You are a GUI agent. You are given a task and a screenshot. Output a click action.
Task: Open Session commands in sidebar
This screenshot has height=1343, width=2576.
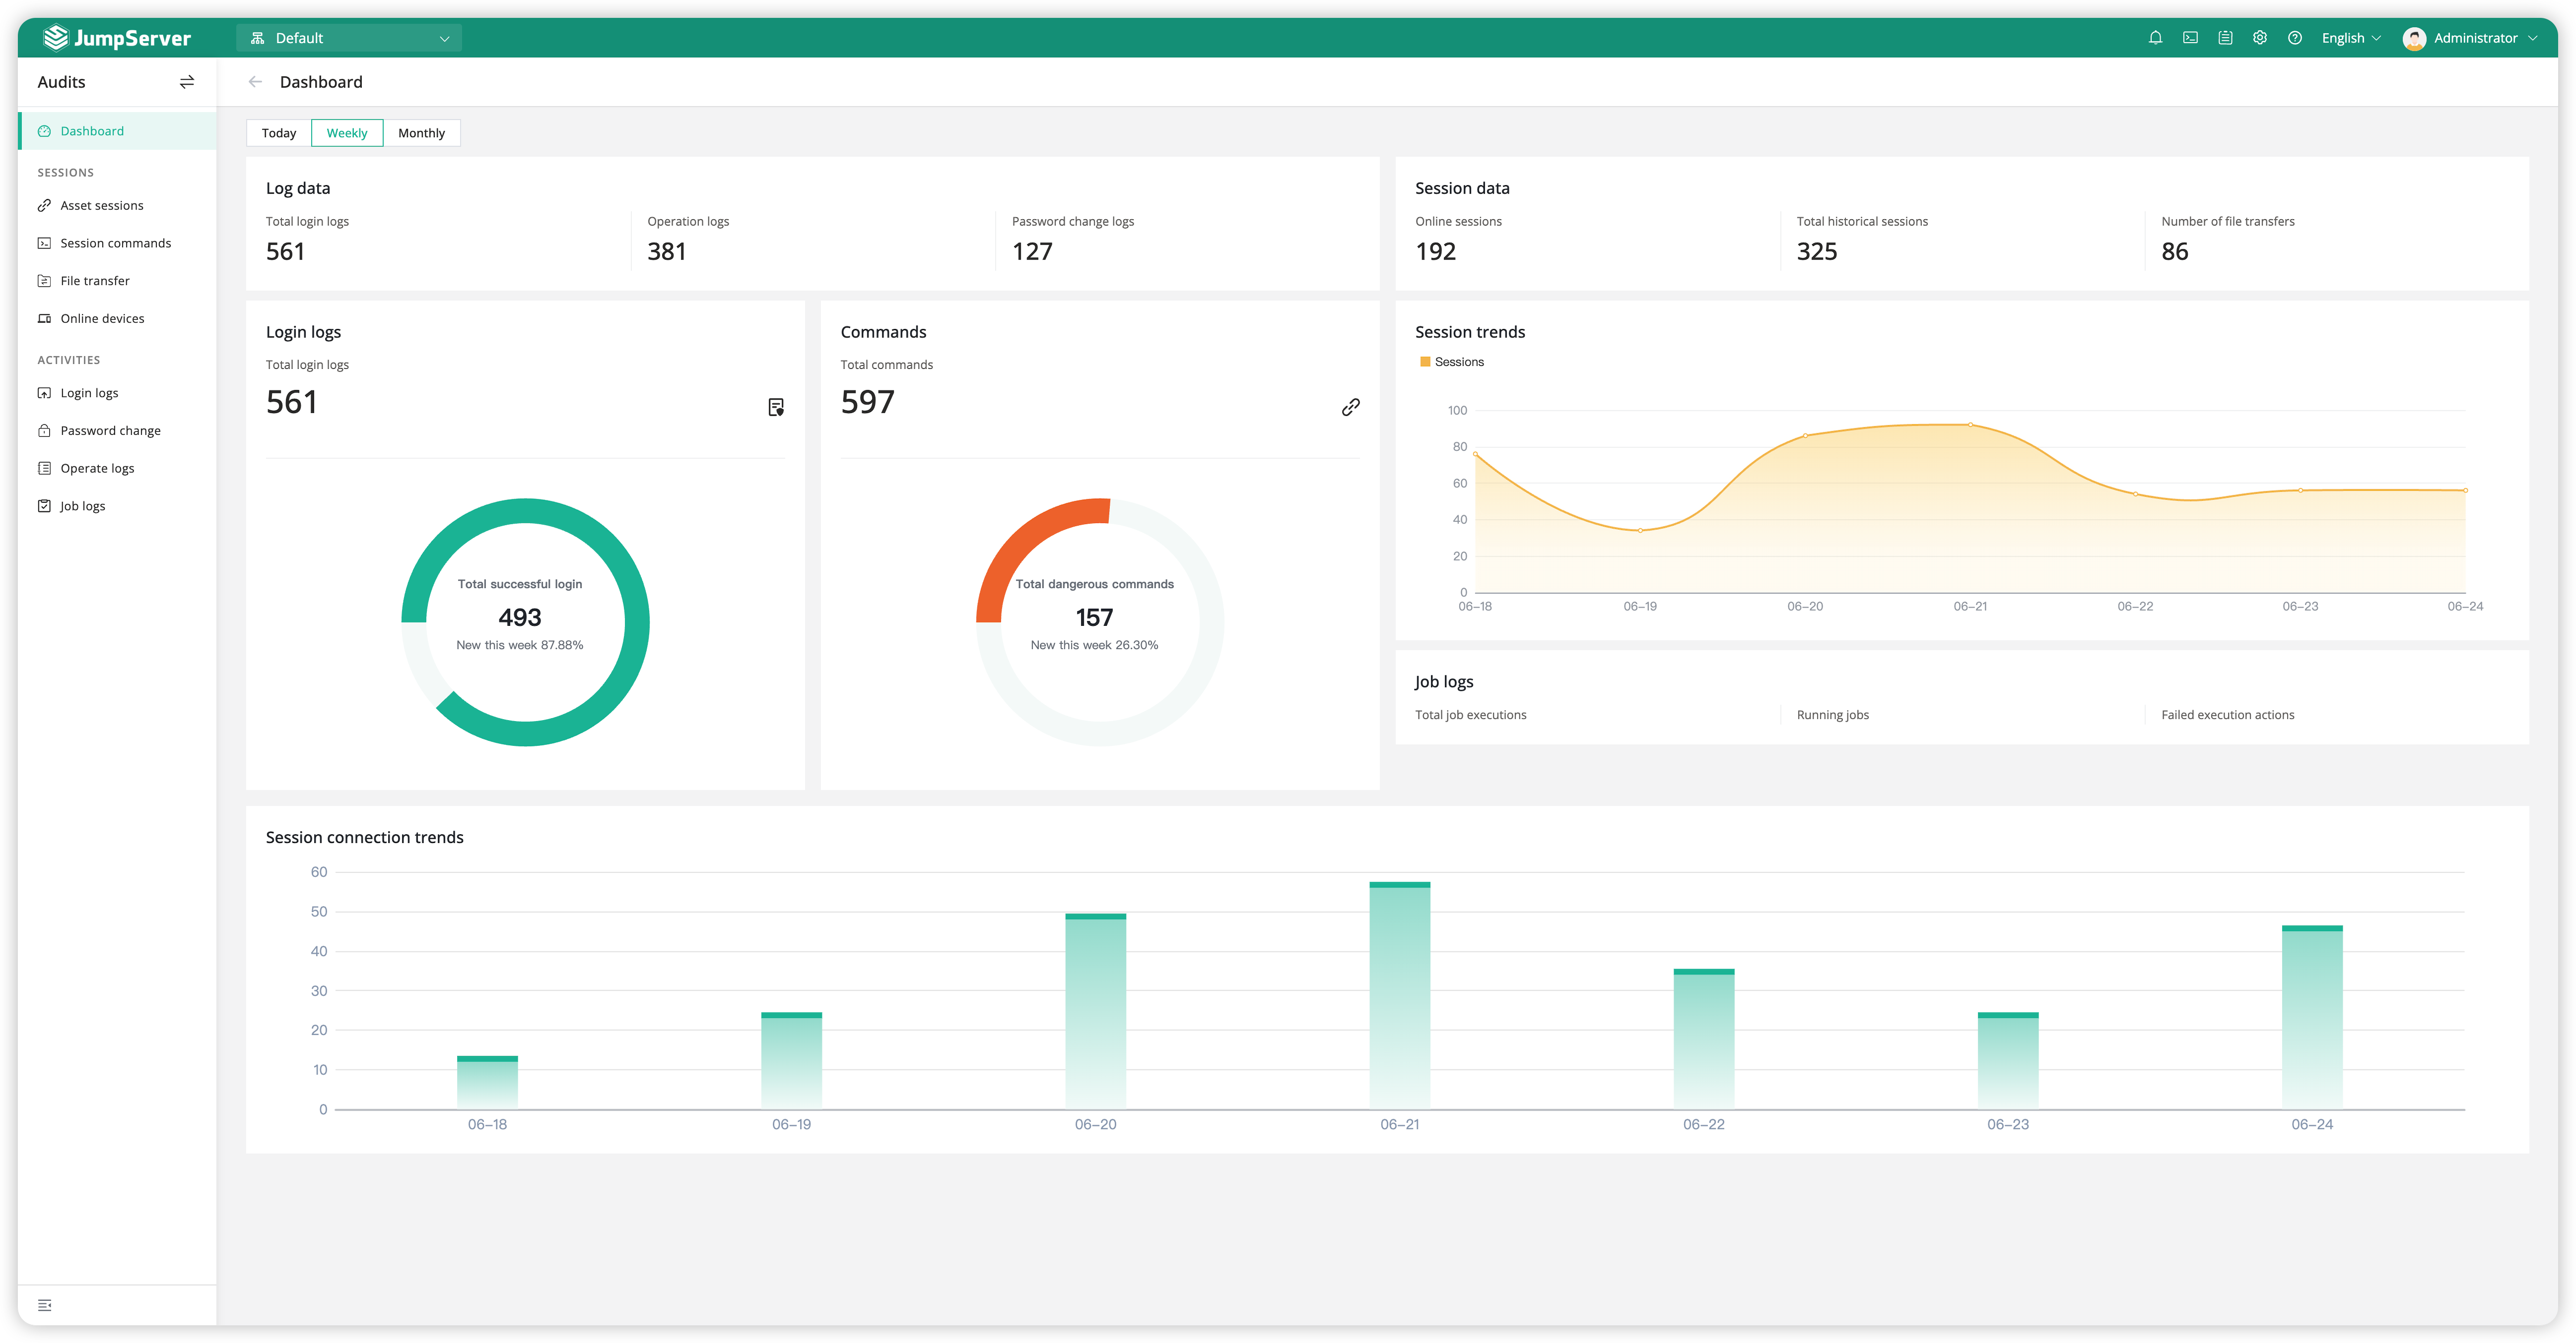[115, 243]
